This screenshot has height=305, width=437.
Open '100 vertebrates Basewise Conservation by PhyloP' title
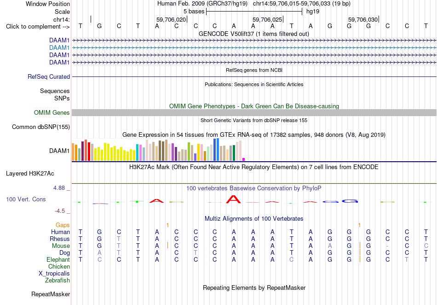(254, 188)
